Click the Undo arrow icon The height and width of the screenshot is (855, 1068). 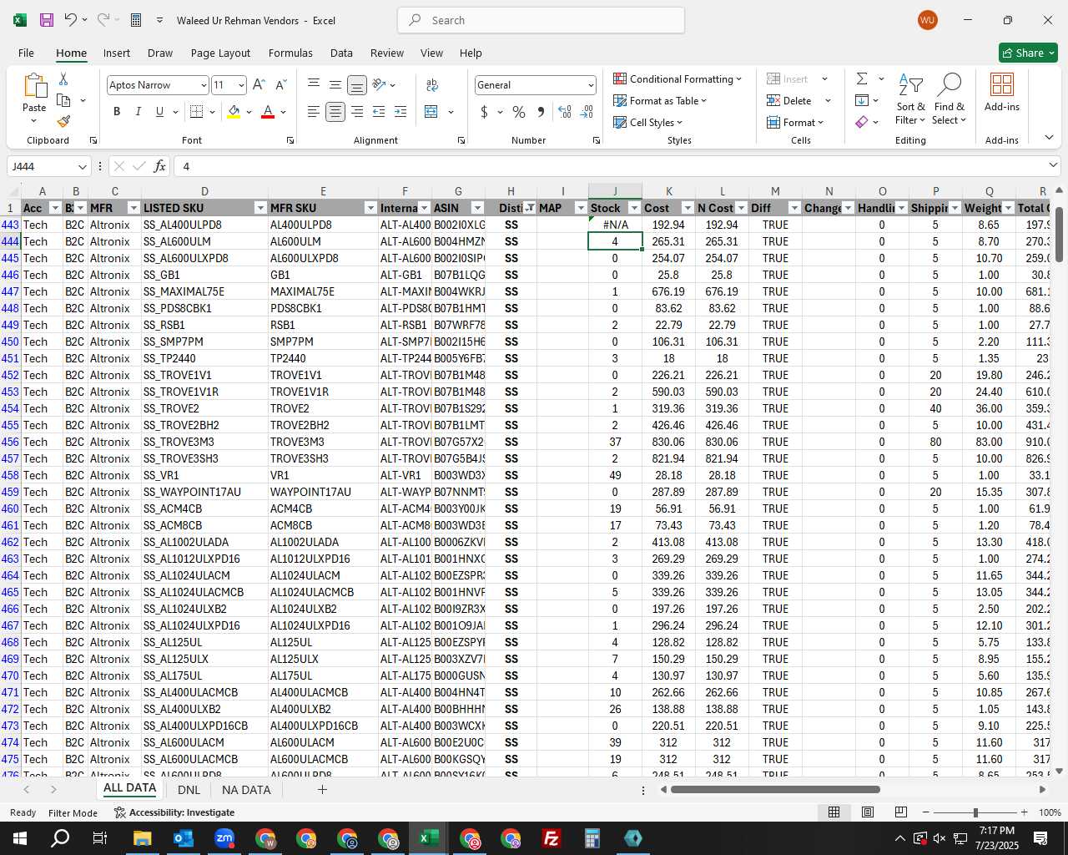[71, 20]
